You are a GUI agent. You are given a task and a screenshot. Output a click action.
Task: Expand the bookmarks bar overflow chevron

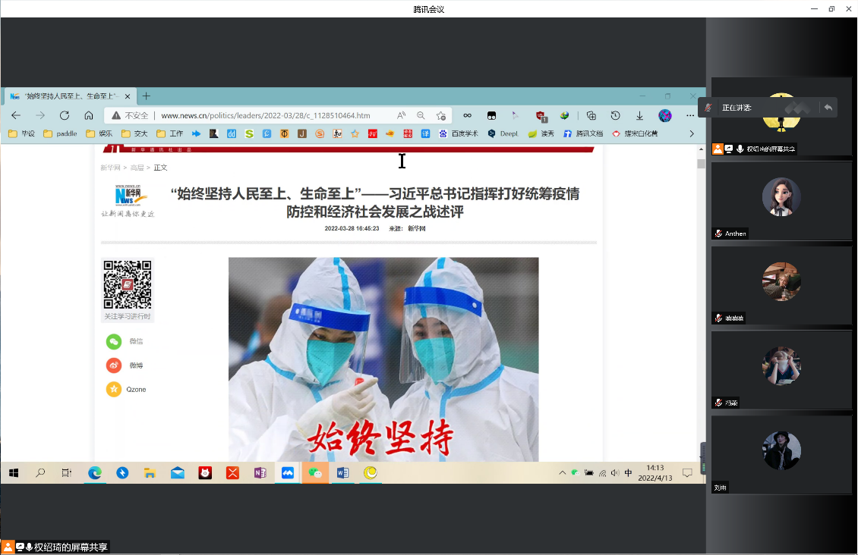(692, 133)
